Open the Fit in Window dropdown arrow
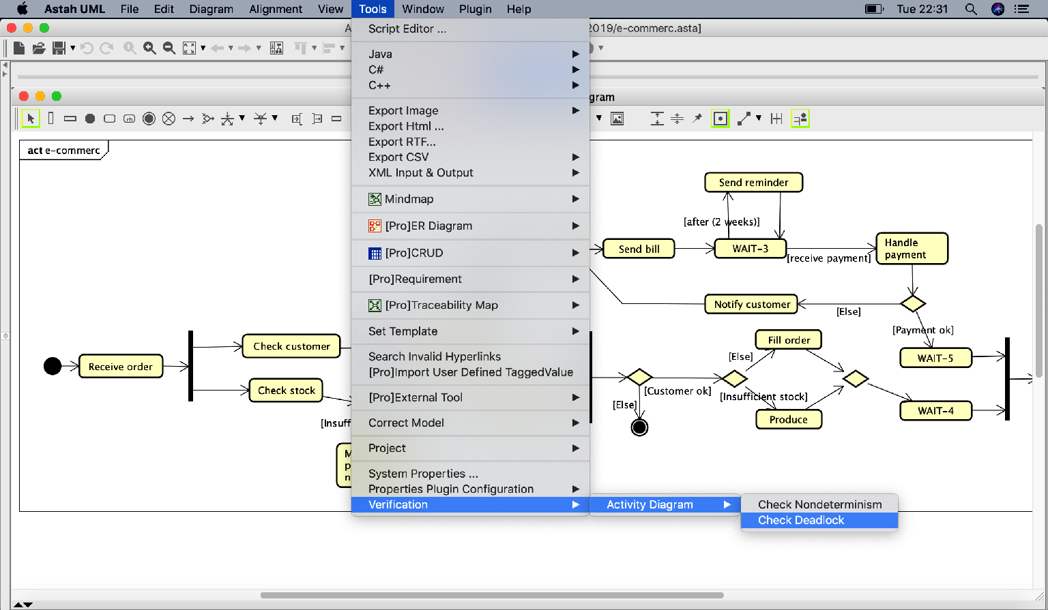Image resolution: width=1048 pixels, height=610 pixels. tap(203, 48)
